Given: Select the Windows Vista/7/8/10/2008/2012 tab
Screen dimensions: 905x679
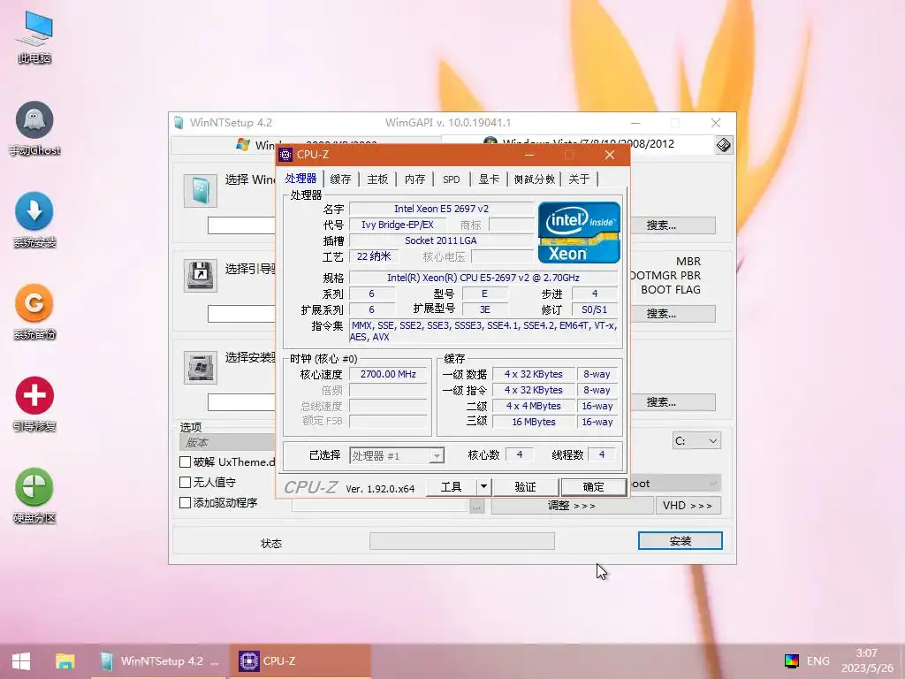Looking at the screenshot, I should click(577, 144).
